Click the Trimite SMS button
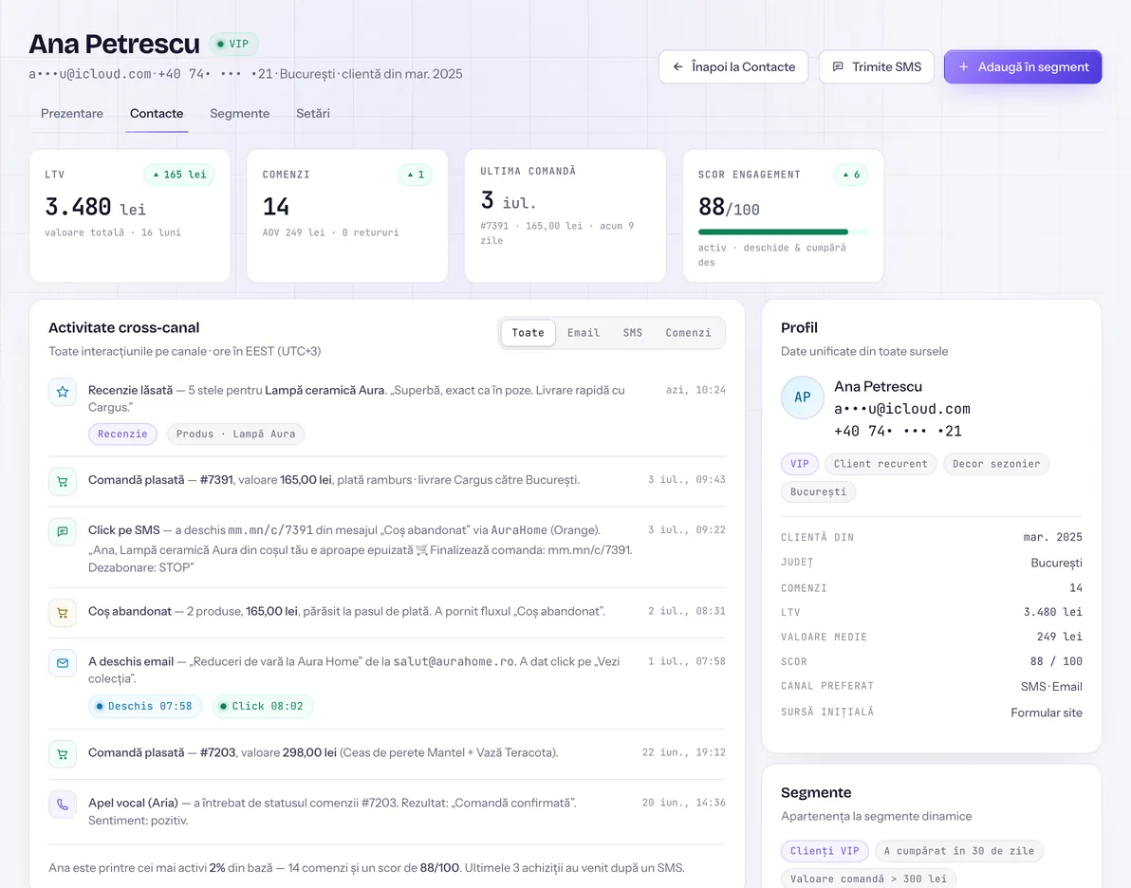 [877, 67]
